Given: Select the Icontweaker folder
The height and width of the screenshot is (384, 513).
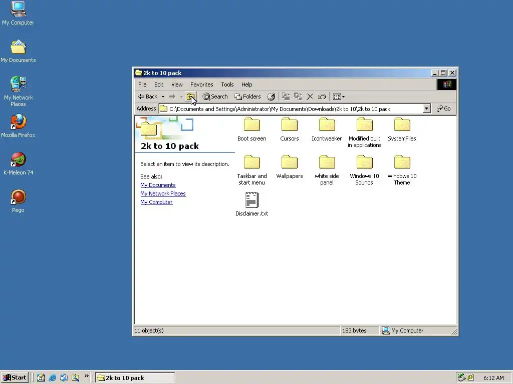Looking at the screenshot, I should click(327, 129).
